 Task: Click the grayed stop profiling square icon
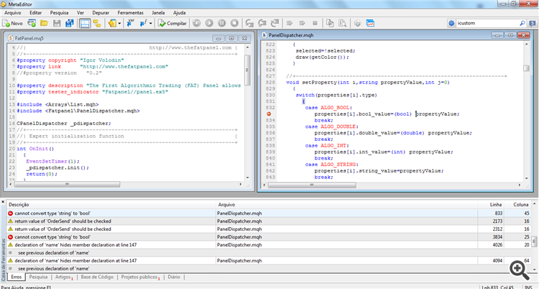coord(315,24)
